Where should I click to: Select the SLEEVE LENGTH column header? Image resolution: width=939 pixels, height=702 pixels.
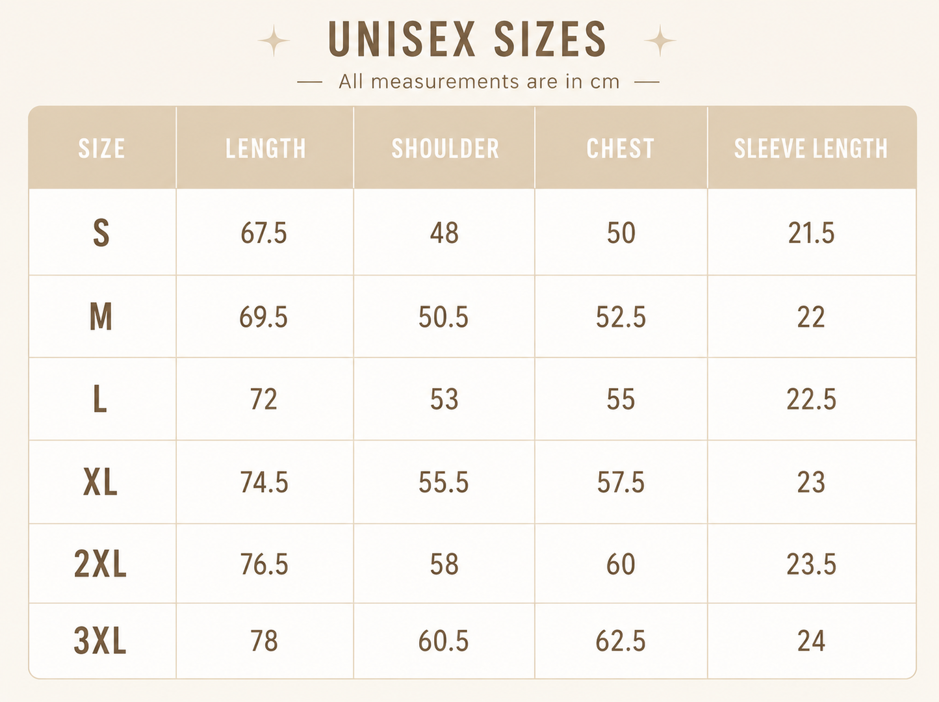pos(811,149)
